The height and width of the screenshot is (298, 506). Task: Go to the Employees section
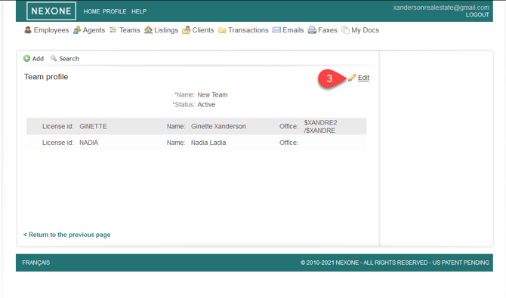pos(51,30)
